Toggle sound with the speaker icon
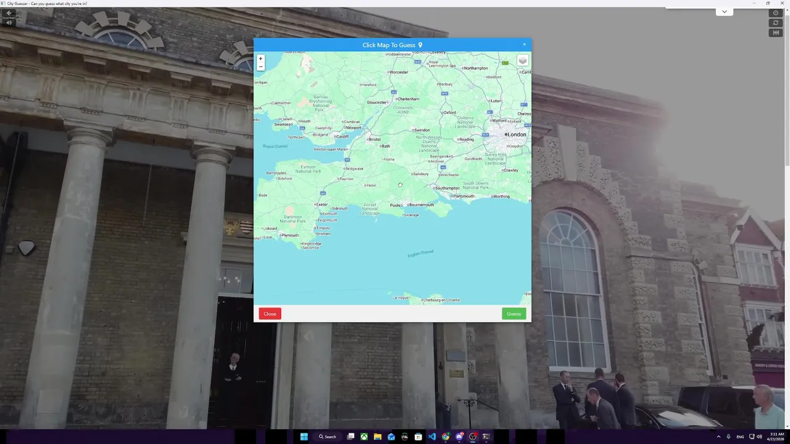This screenshot has width=790, height=444. 9,22
